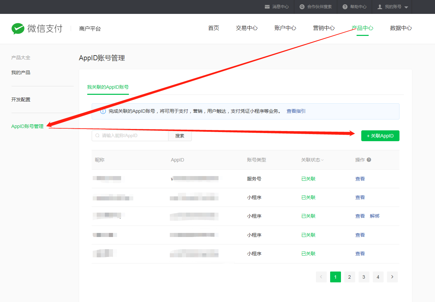Click 查看 for the 服务号 row

pyautogui.click(x=360, y=179)
